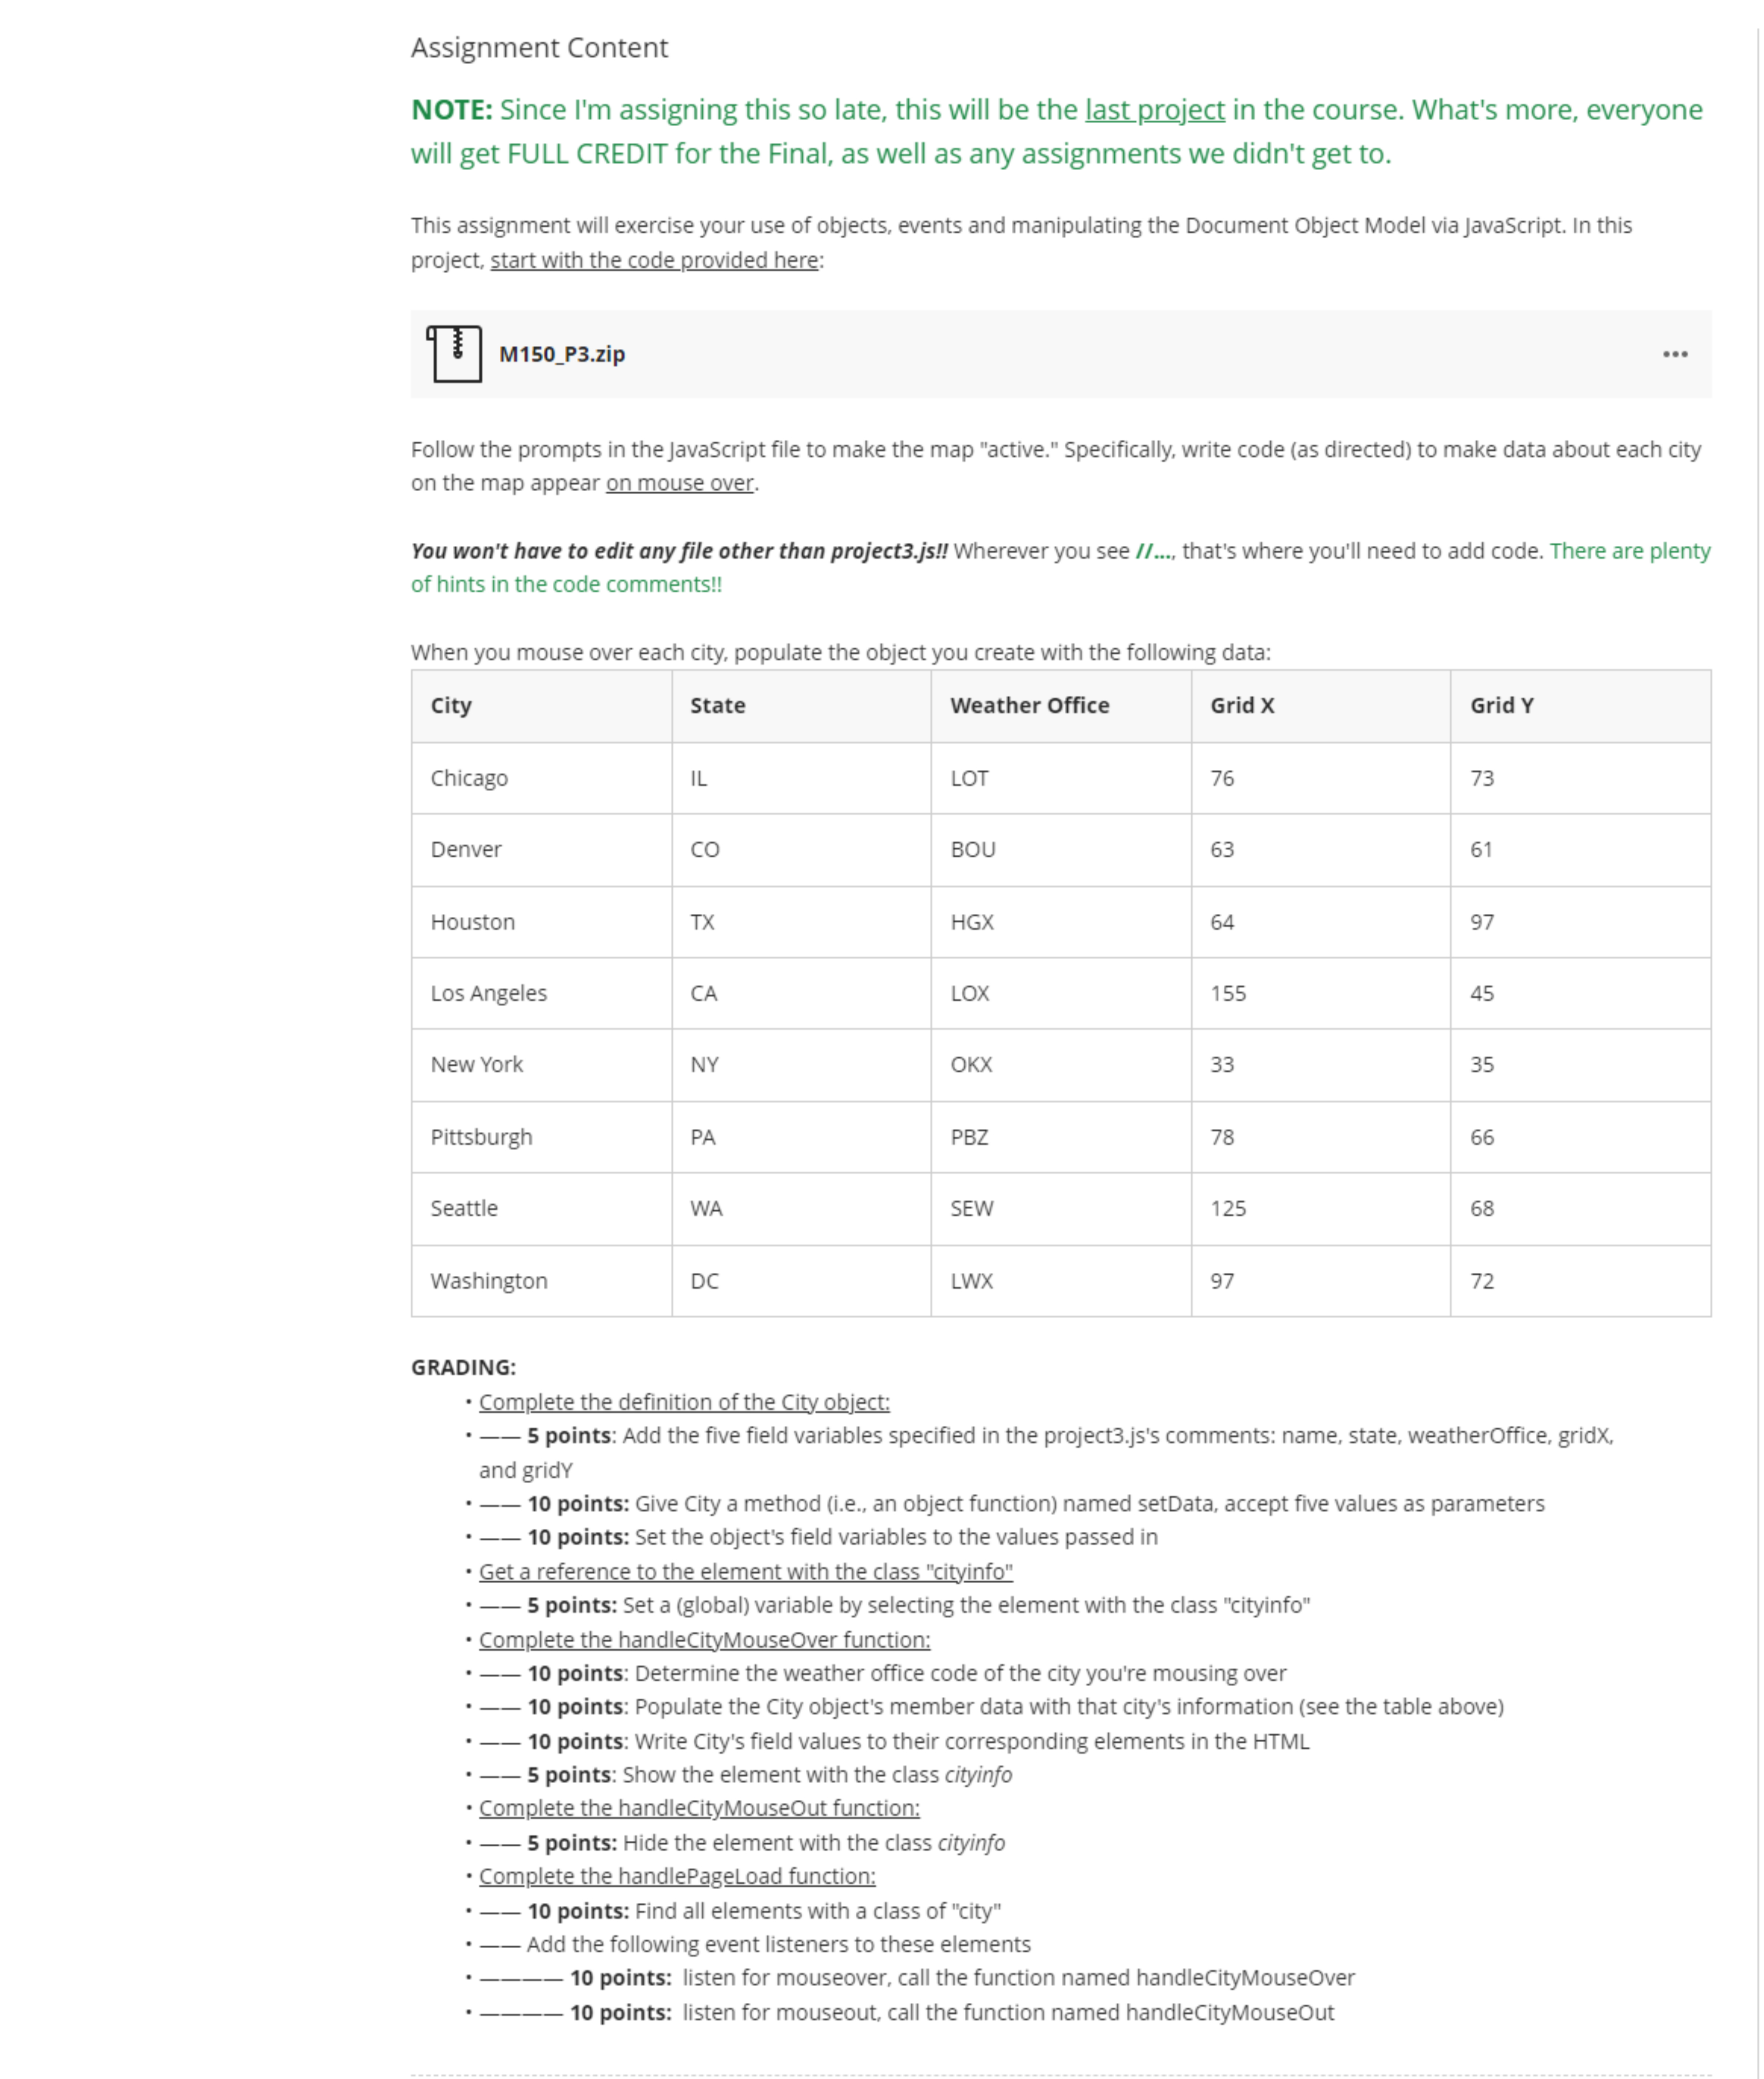The height and width of the screenshot is (2079, 1764).
Task: Select the 'Chicago' cell in the city table
Action: tap(469, 777)
